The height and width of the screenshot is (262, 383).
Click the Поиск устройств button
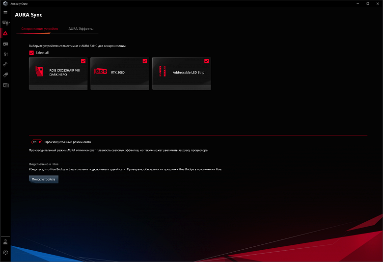point(44,179)
